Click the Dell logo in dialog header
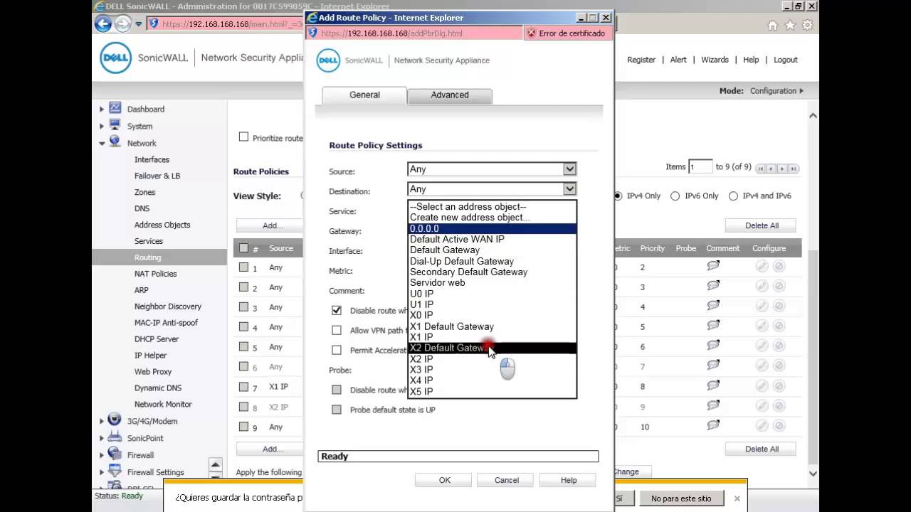911x512 pixels. click(x=328, y=60)
